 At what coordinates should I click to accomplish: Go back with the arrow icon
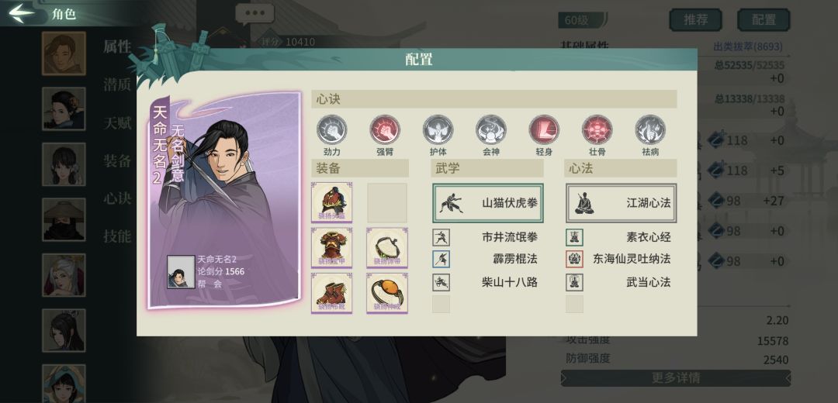click(22, 13)
